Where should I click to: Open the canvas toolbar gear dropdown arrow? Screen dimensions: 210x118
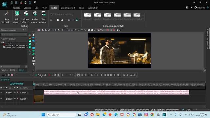click(x=120, y=30)
